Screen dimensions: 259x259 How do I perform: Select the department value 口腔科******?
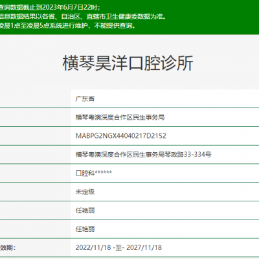(x=94, y=173)
